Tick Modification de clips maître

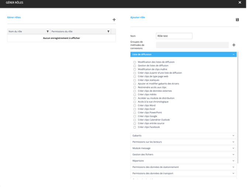tap(135, 69)
